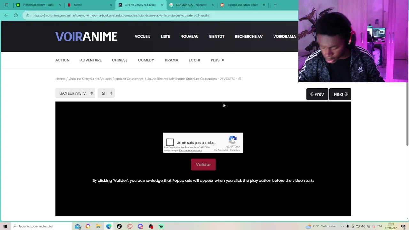Browse the ACTION genre
This screenshot has height=230, width=409.
[x=62, y=60]
